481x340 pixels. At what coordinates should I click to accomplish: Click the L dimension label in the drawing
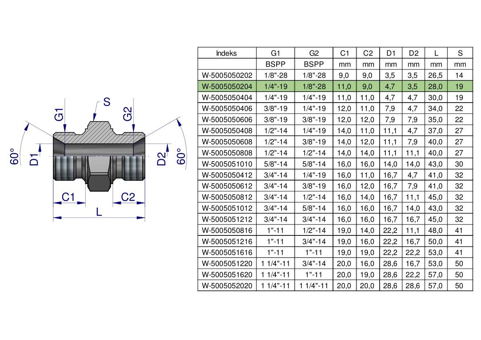click(x=99, y=212)
